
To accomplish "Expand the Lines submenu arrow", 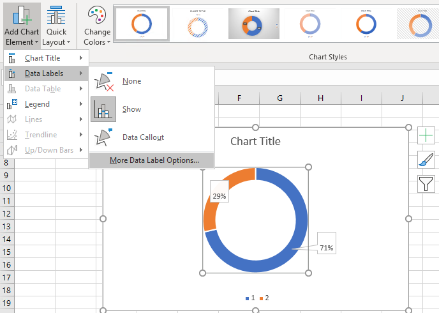I will (81, 119).
